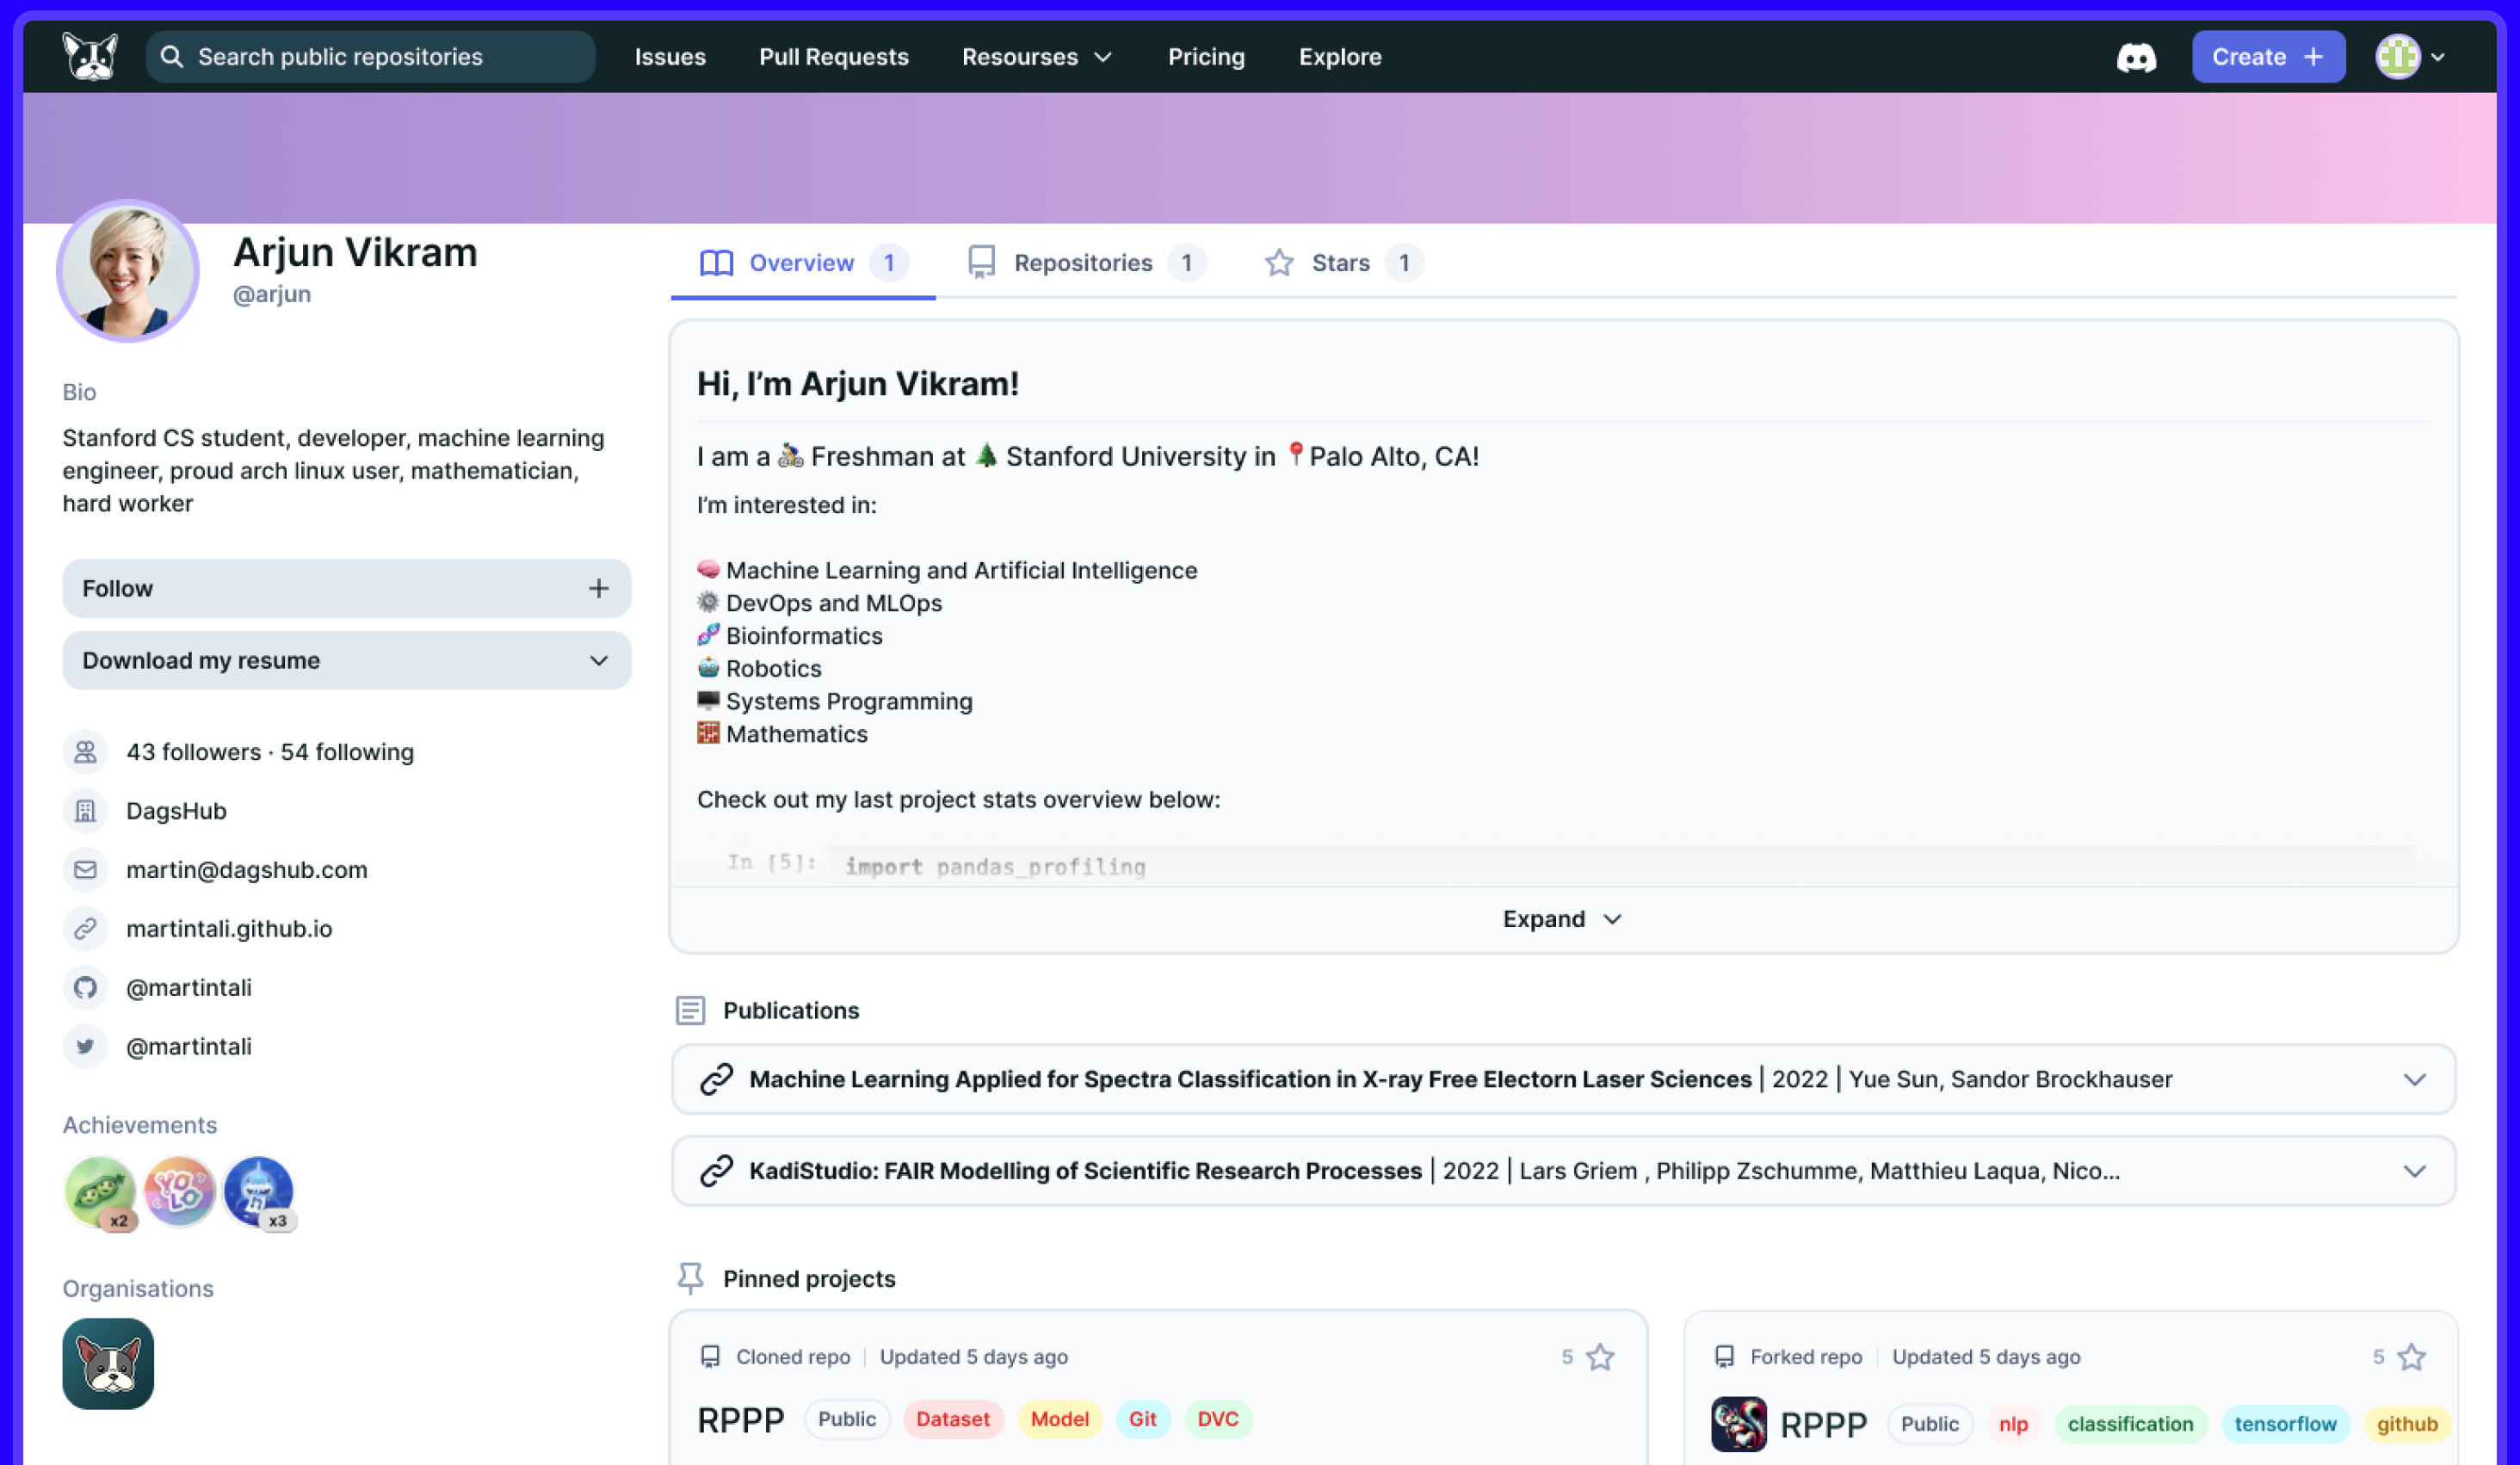This screenshot has height=1465, width=2520.
Task: Click the followers people icon
Action: coord(85,752)
